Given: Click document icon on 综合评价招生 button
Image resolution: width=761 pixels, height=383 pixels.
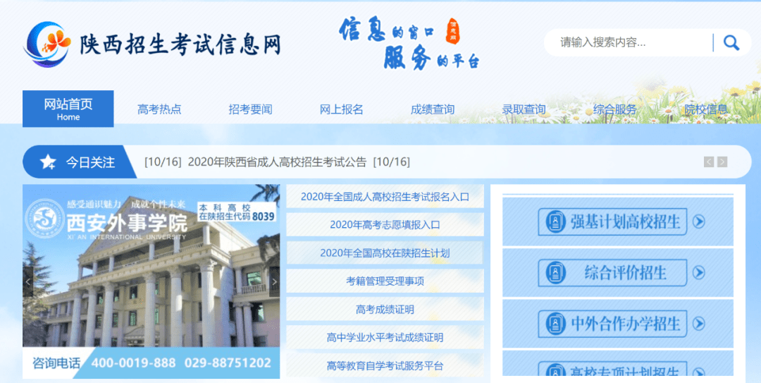Looking at the screenshot, I should tap(556, 273).
